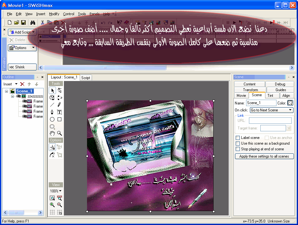
Task: Open the Modify menu
Action: (54, 14)
